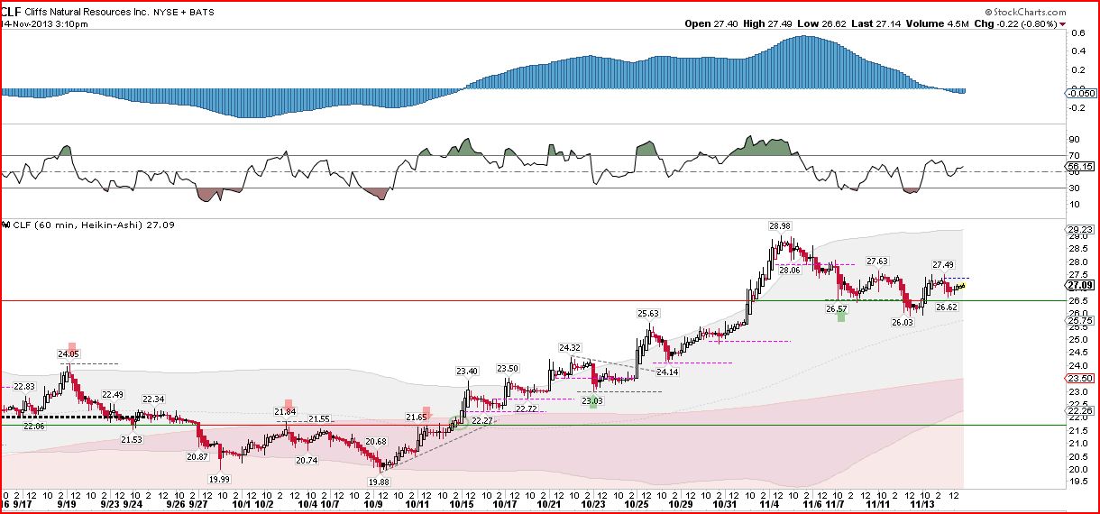
Task: Click the 28.98 peak price label
Action: (x=780, y=225)
